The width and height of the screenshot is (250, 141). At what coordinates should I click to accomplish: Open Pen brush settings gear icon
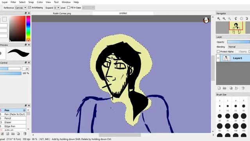click(24, 110)
